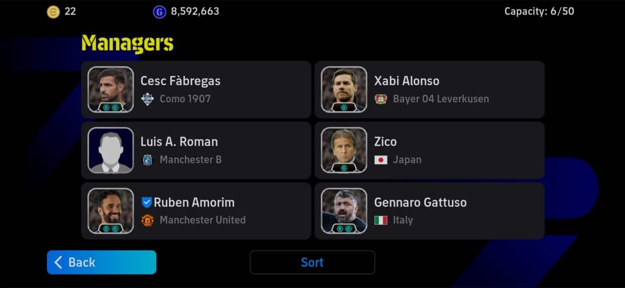Screen dimensions: 625x288
Task: Go back using the Back button
Action: [x=102, y=262]
